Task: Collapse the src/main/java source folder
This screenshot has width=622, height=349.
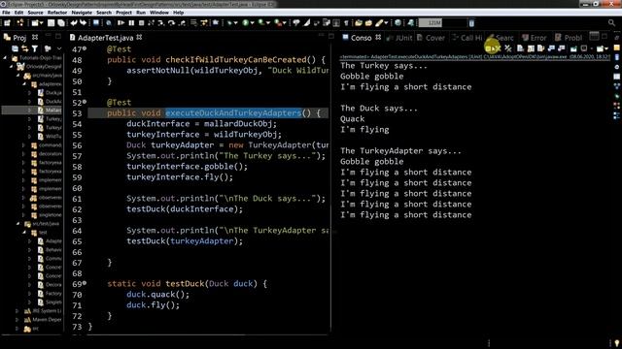Action: tap(17, 76)
